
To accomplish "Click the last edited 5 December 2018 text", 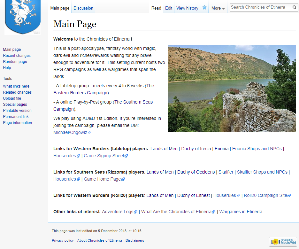I will tap(97, 231).
